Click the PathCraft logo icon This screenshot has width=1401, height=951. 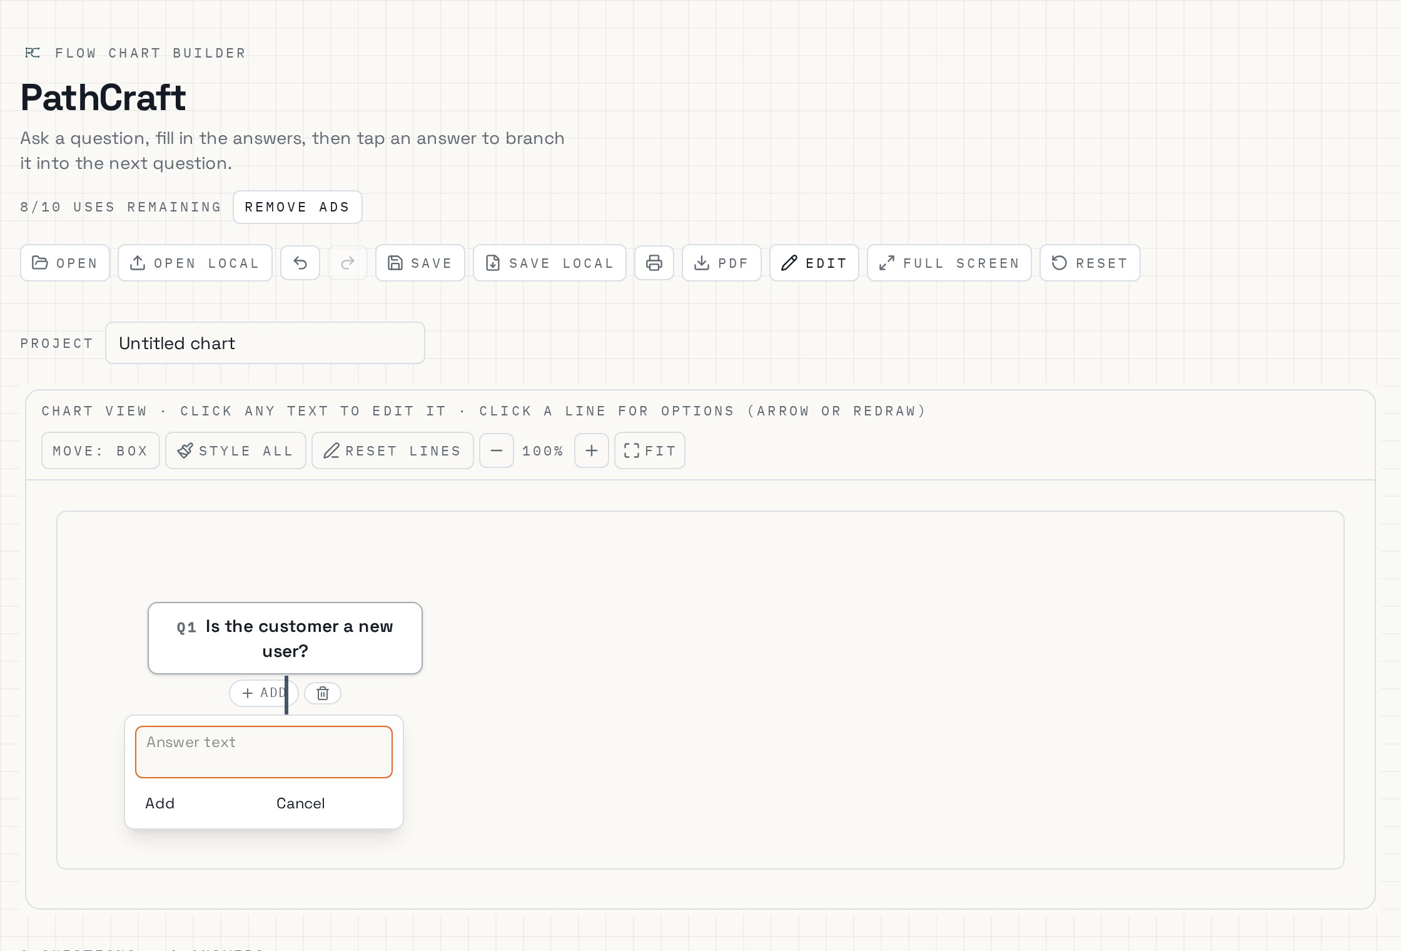pyautogui.click(x=33, y=53)
